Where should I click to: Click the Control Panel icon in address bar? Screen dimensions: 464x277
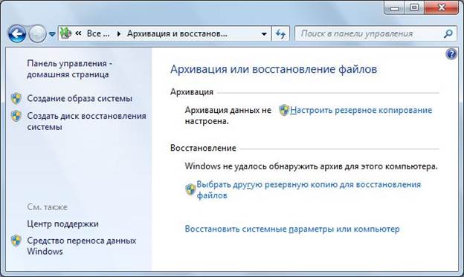point(65,33)
